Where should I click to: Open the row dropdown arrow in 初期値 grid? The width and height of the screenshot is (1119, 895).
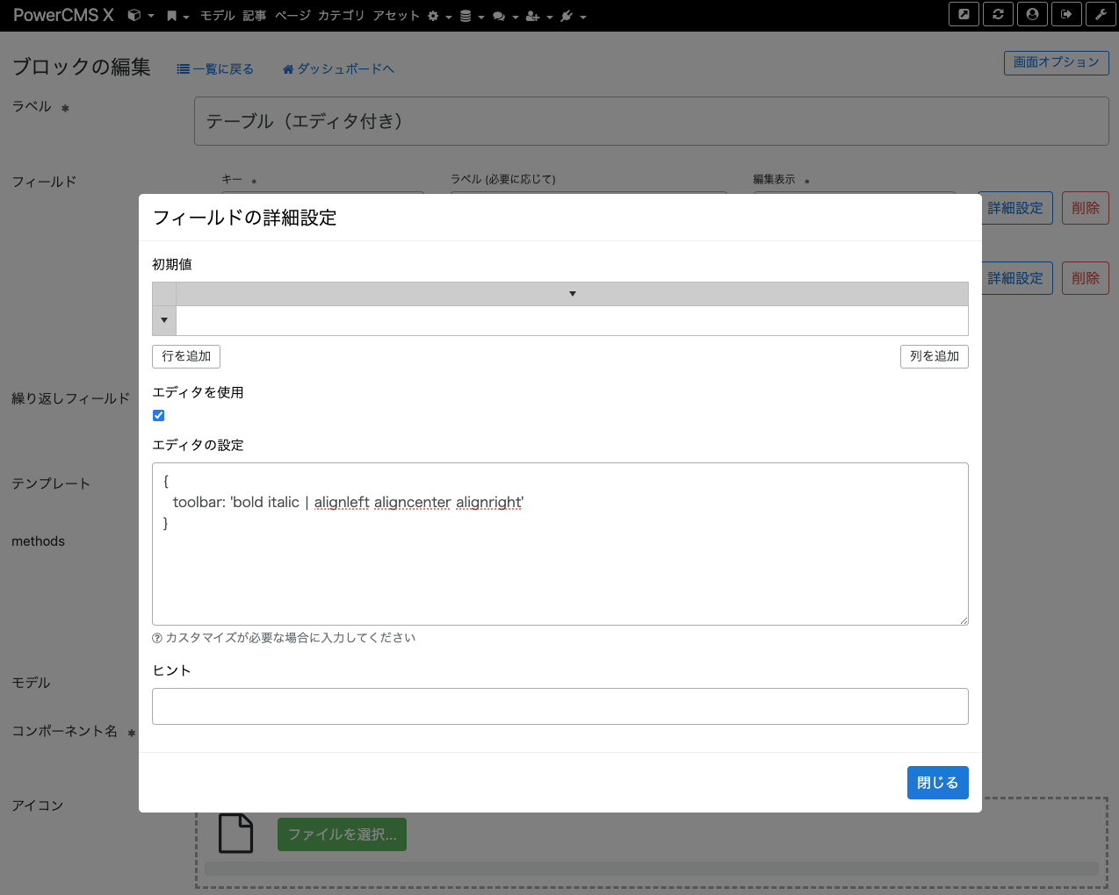tap(163, 320)
